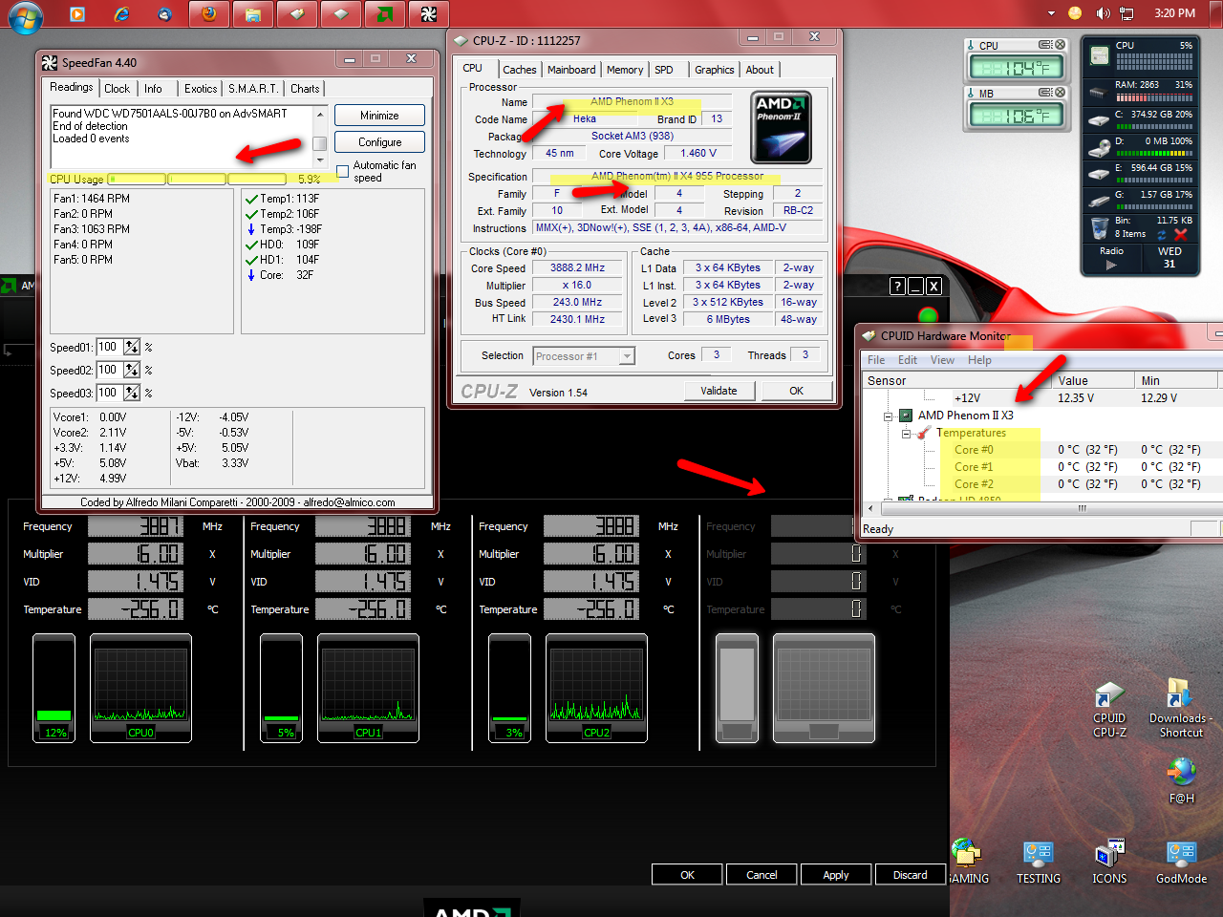Click the red X empty-bin icon in gadget
The width and height of the screenshot is (1223, 917).
click(x=1180, y=234)
